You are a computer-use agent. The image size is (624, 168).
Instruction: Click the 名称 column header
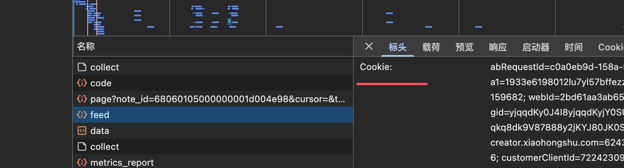(86, 47)
